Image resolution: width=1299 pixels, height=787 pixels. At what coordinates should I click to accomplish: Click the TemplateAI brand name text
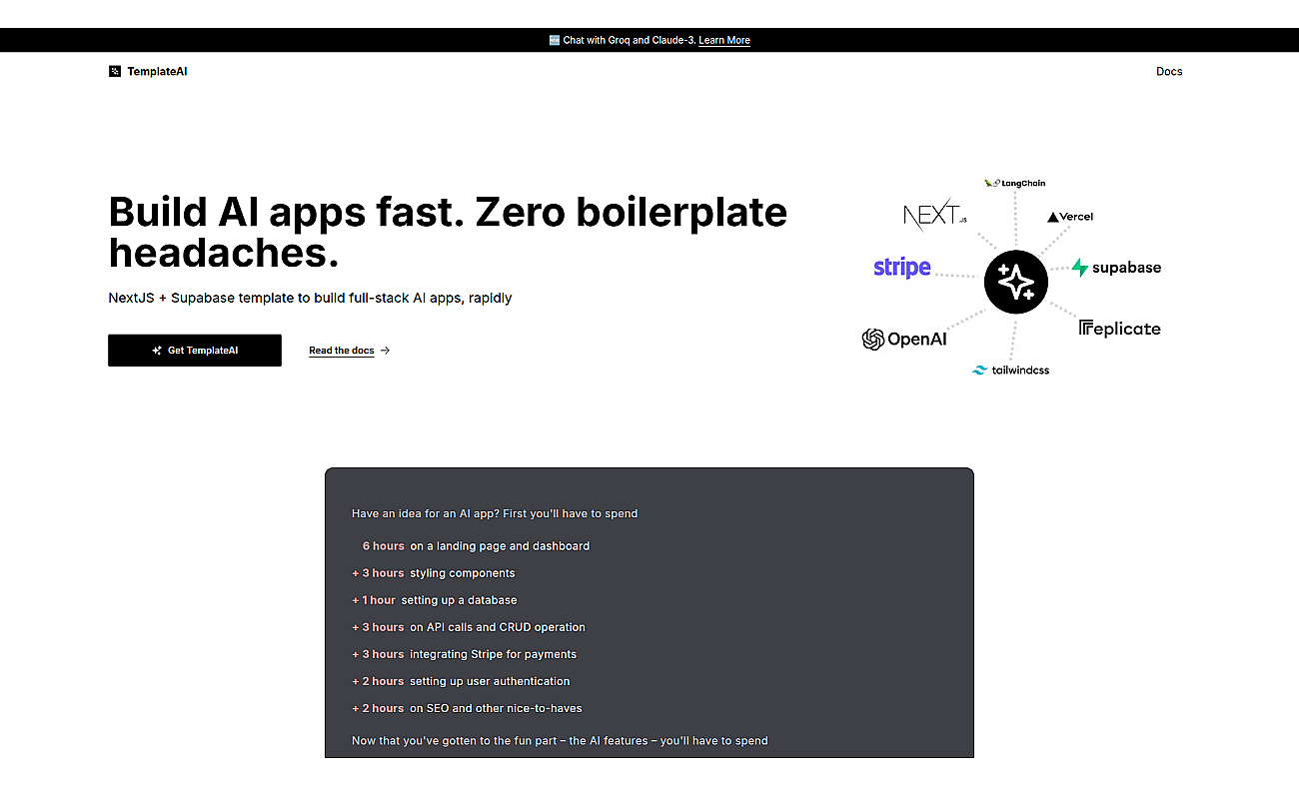click(x=157, y=71)
